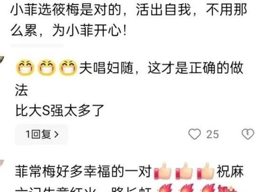Tap the grey bar under 为小菲开心
Viewport: 264px width, 192px height.
37,45
